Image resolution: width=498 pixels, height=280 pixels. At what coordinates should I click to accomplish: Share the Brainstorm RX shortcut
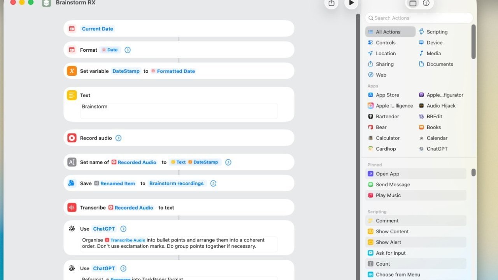[x=331, y=3]
